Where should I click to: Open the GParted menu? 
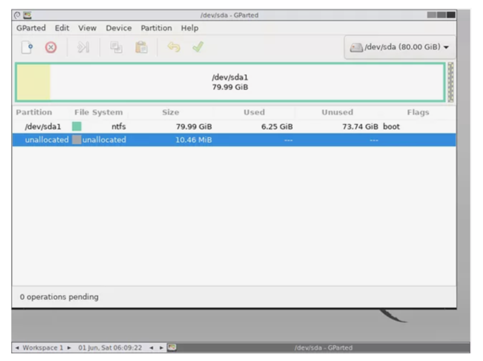(x=31, y=28)
